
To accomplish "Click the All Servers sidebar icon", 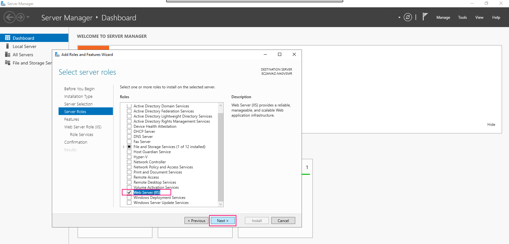I will click(x=8, y=54).
